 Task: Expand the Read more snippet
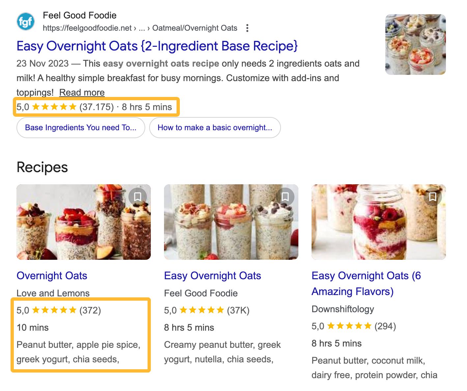point(82,93)
